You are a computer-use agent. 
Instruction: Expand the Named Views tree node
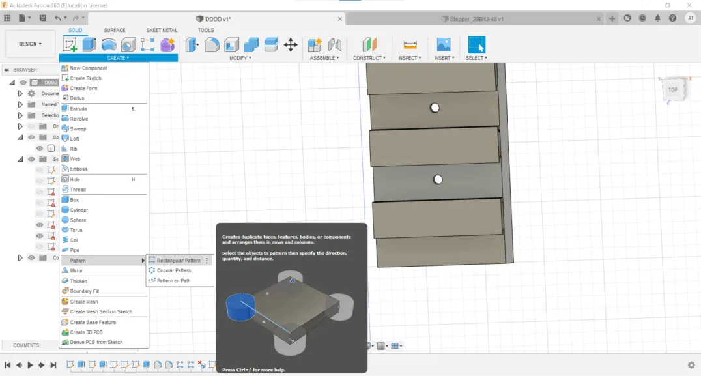(x=20, y=104)
